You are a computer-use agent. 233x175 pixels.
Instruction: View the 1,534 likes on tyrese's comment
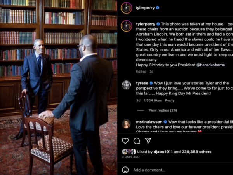tap(153, 100)
